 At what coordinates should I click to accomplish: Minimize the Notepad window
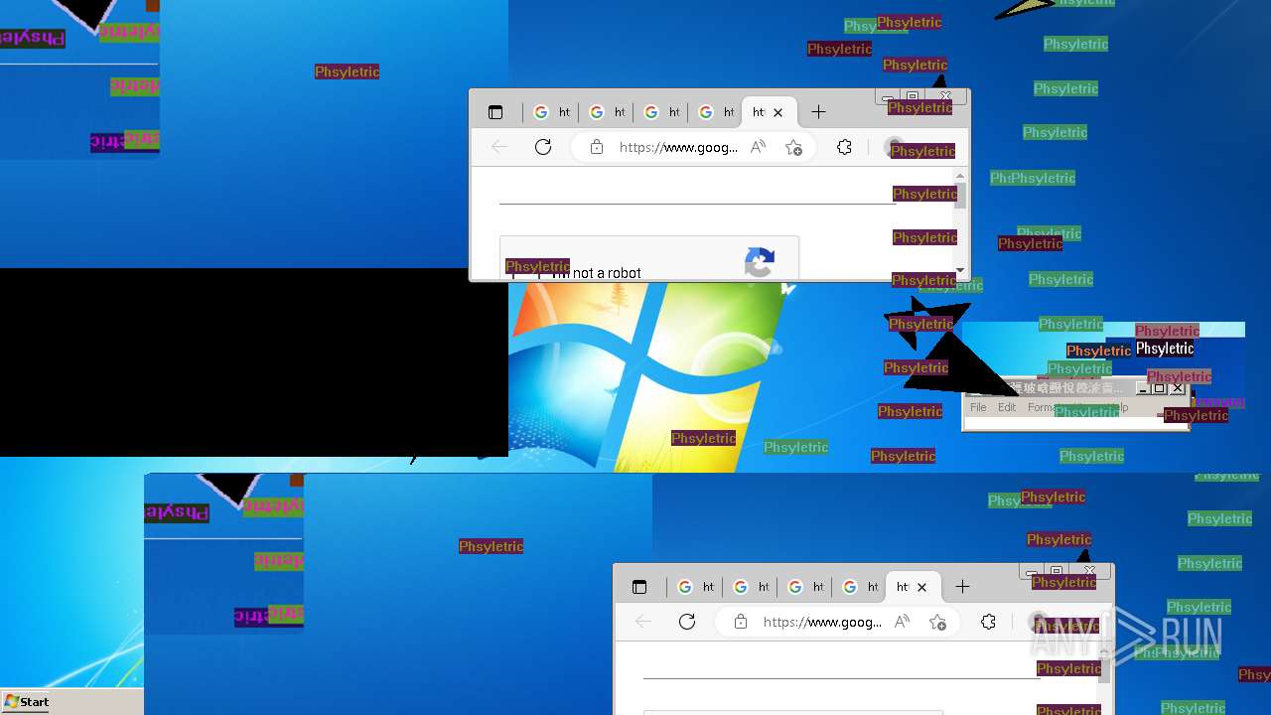click(1143, 388)
